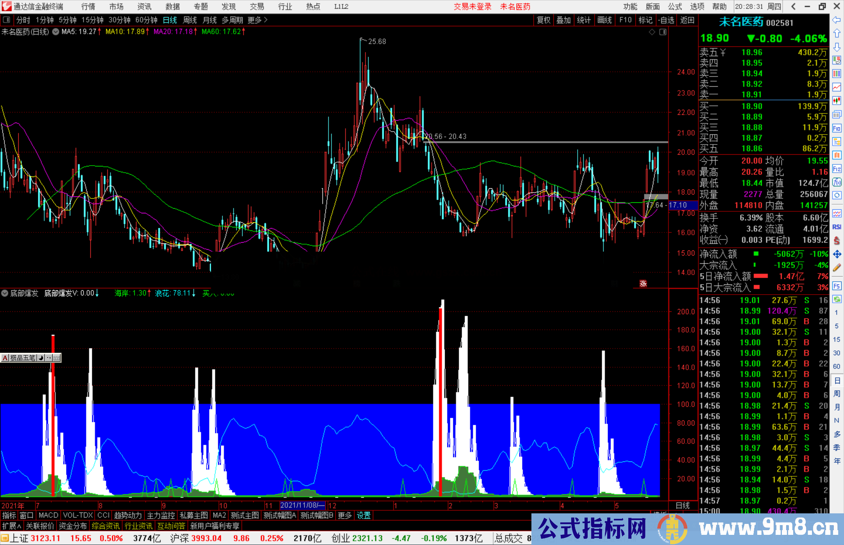The height and width of the screenshot is (545, 844).
Task: Open the 行情 menu
Action: pyautogui.click(x=88, y=7)
